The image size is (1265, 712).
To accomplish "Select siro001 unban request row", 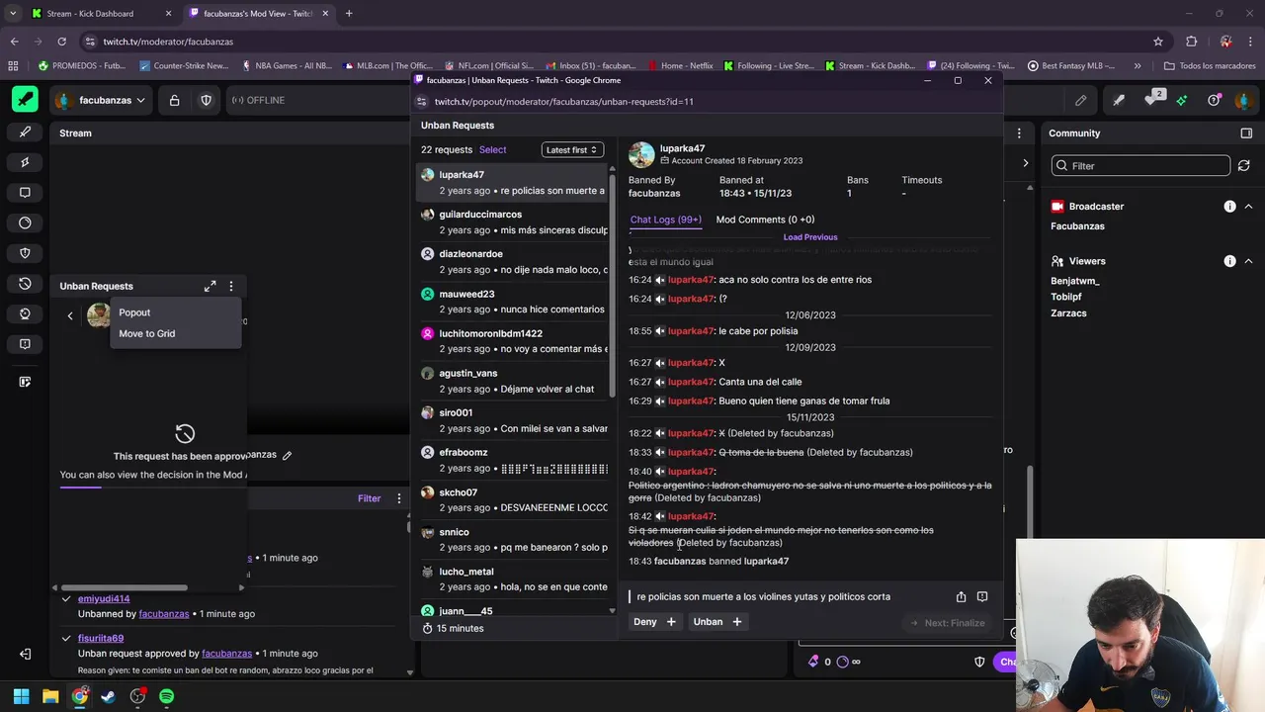I will pyautogui.click(x=513, y=420).
